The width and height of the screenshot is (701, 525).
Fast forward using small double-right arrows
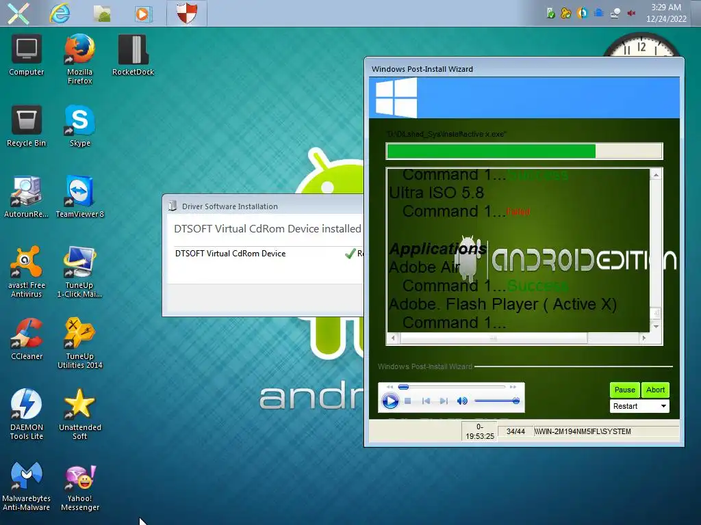pyautogui.click(x=513, y=387)
